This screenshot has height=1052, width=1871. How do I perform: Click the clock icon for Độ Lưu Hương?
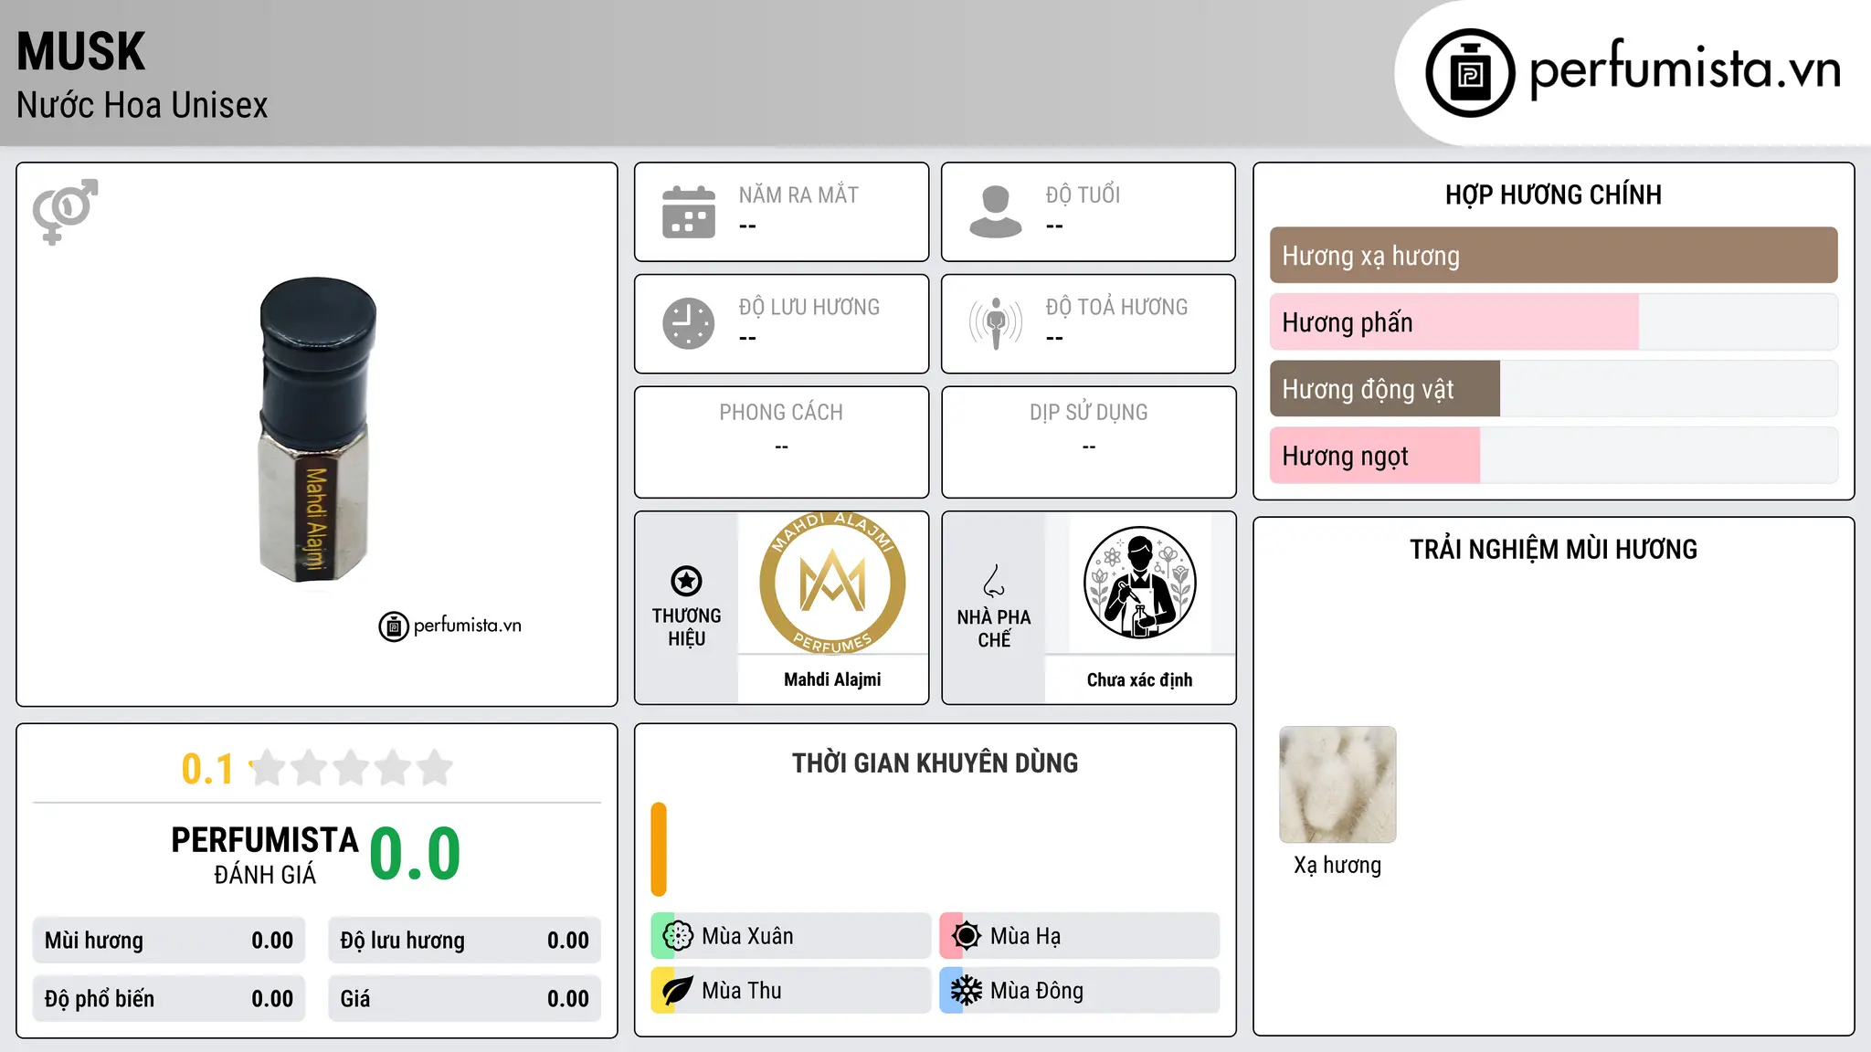[689, 323]
